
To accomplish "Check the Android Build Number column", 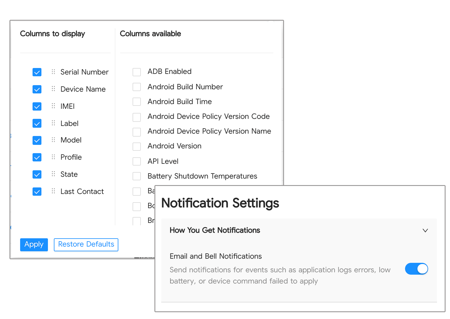I will pos(136,87).
